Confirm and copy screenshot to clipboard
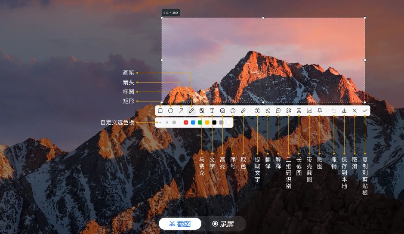404x234 pixels. [x=365, y=111]
